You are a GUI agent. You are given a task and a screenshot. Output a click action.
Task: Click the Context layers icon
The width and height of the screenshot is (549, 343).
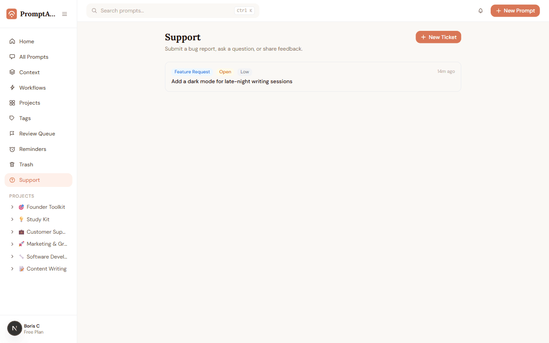pyautogui.click(x=12, y=72)
